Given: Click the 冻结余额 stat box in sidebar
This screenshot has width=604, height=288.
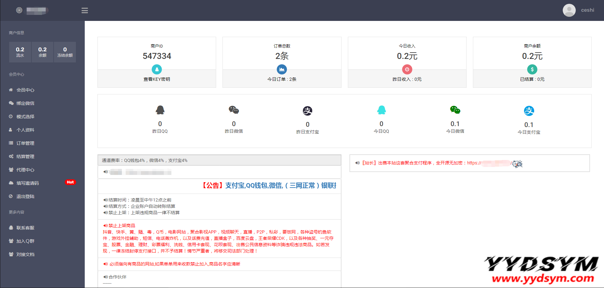Looking at the screenshot, I should point(65,52).
